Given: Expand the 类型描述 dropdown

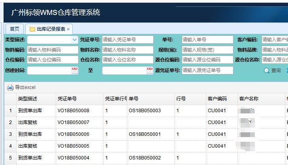Looking at the screenshot, I should click(75, 40).
